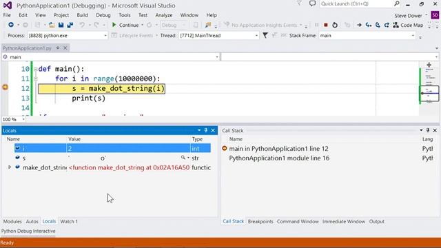Collapse the def main() code block
This screenshot has height=248, width=441.
35,69
